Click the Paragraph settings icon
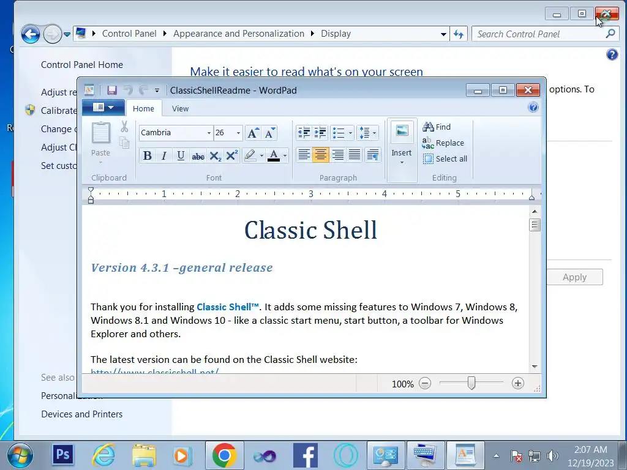Screen dimensions: 627x470 pyautogui.click(x=373, y=155)
